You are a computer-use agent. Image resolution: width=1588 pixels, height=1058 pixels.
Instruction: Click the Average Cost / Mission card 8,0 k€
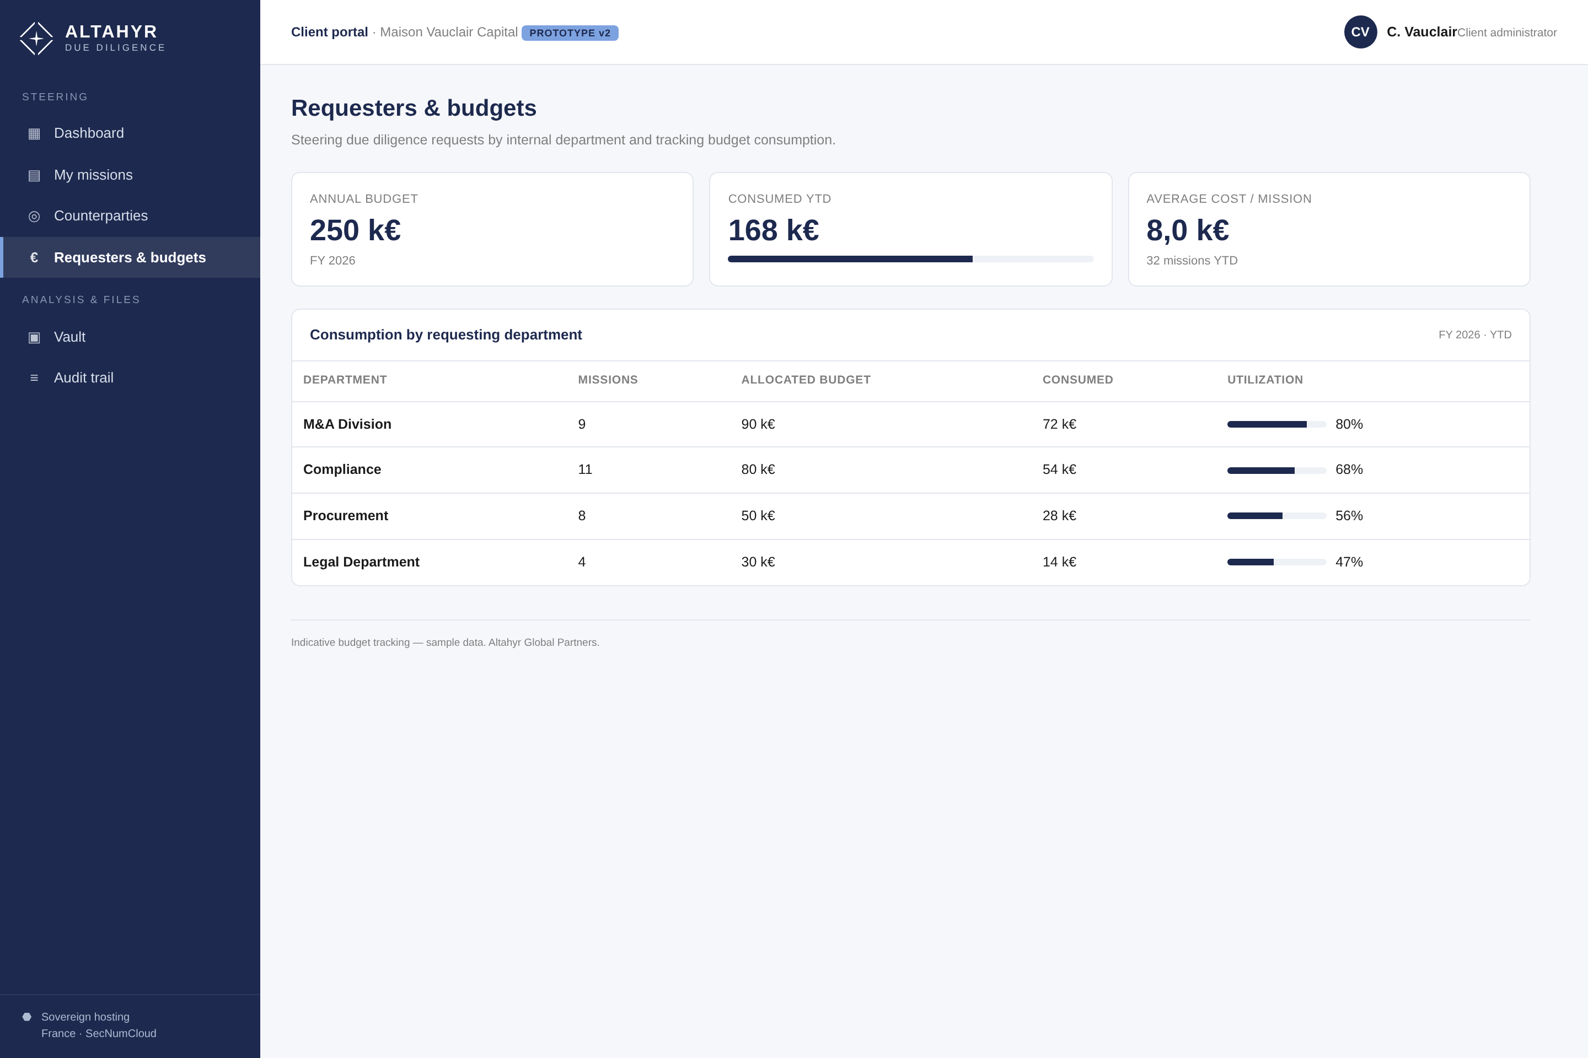click(1329, 229)
